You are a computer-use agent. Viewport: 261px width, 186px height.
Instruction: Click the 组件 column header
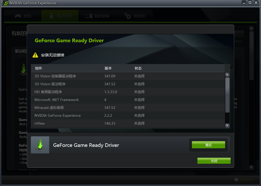point(39,68)
